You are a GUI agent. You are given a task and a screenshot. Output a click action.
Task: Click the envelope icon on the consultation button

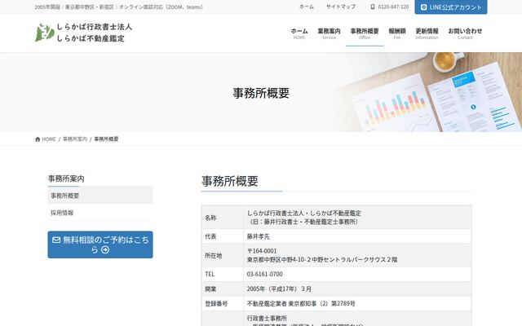pos(56,240)
